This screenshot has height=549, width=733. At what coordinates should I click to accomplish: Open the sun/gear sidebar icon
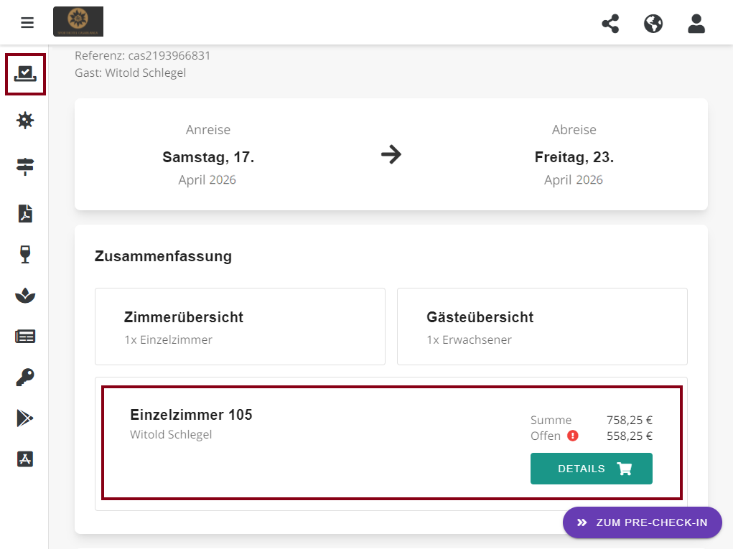click(25, 120)
